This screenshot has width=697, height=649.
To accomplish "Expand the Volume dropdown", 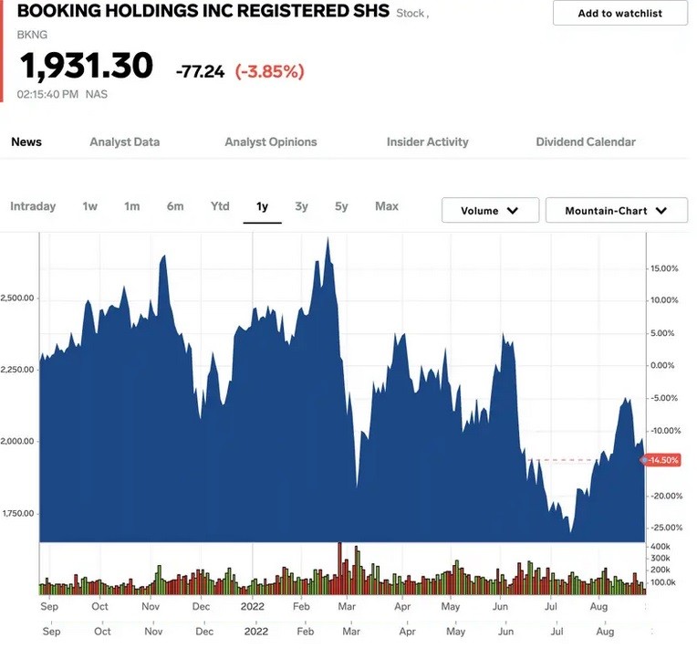I will (x=490, y=211).
